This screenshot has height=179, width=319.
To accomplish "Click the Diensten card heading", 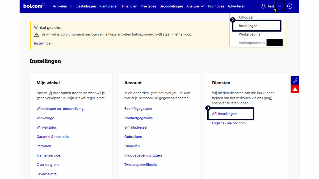I will tap(221, 83).
